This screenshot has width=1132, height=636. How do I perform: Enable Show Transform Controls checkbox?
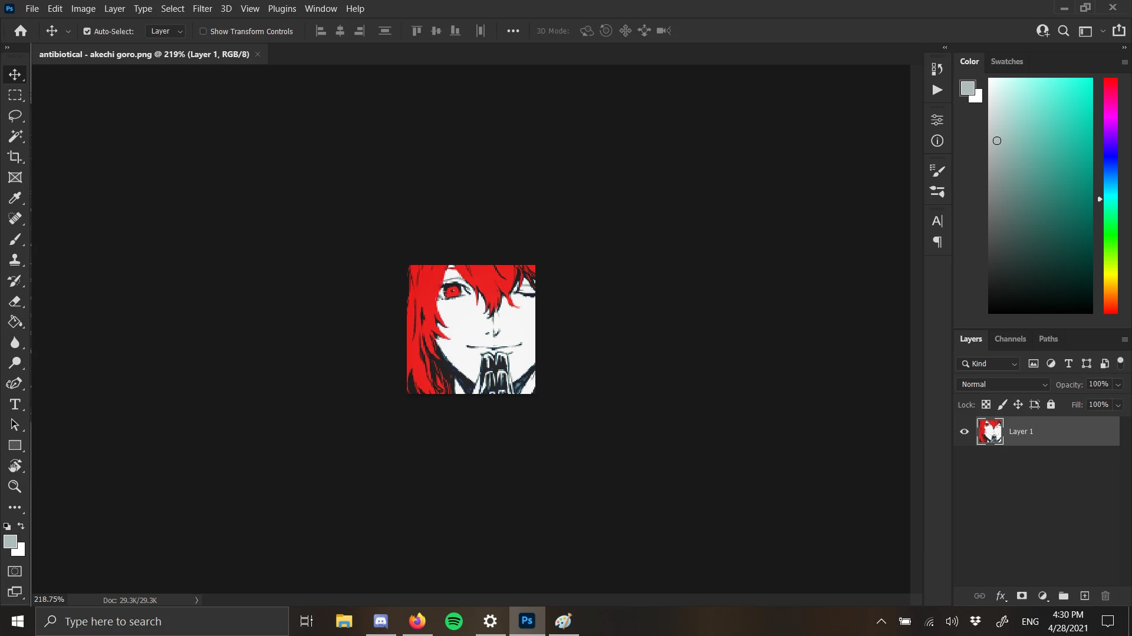(x=203, y=31)
